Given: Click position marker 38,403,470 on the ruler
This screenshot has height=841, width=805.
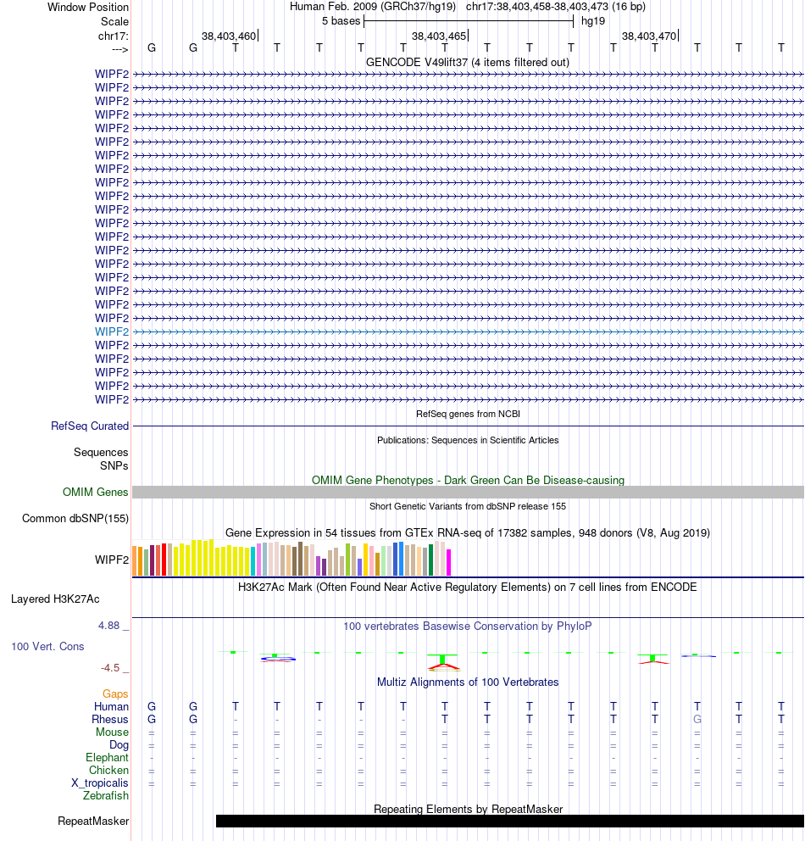Looking at the screenshot, I should tap(650, 36).
